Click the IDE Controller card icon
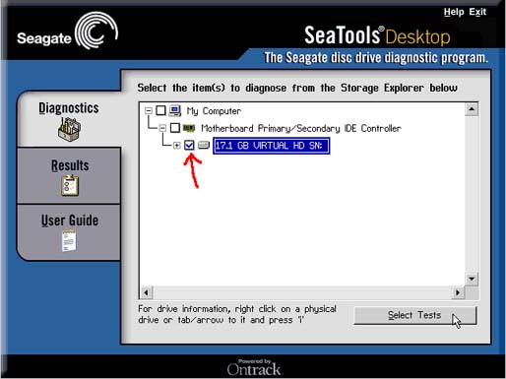 [x=189, y=128]
